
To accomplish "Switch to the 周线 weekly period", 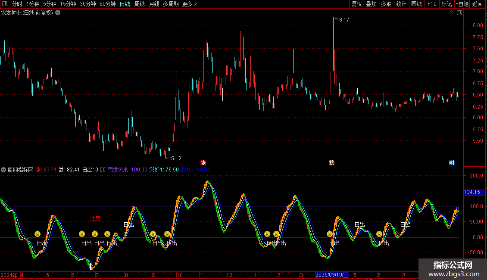I will pyautogui.click(x=140, y=4).
